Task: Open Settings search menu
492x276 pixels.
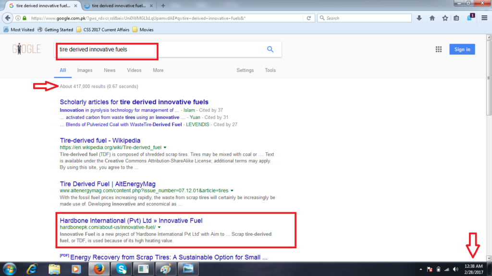Action: (x=245, y=70)
